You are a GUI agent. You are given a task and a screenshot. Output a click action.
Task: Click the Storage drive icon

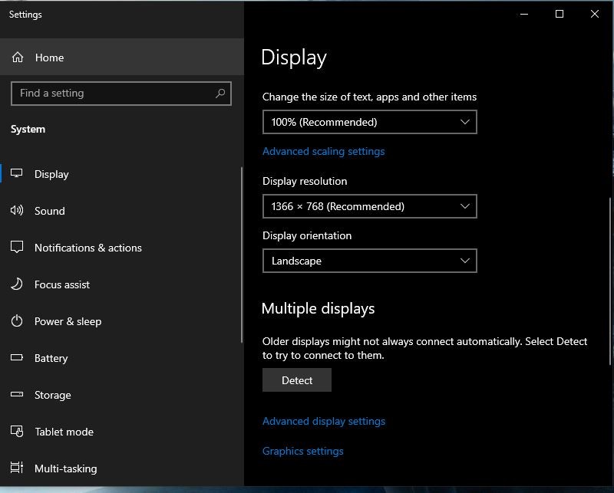pos(17,395)
